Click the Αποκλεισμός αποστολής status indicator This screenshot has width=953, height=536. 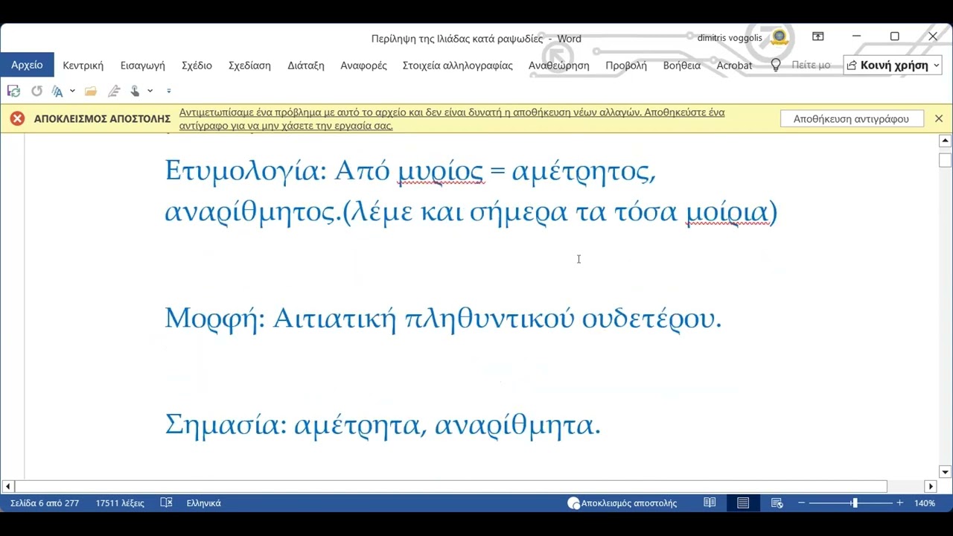click(622, 503)
